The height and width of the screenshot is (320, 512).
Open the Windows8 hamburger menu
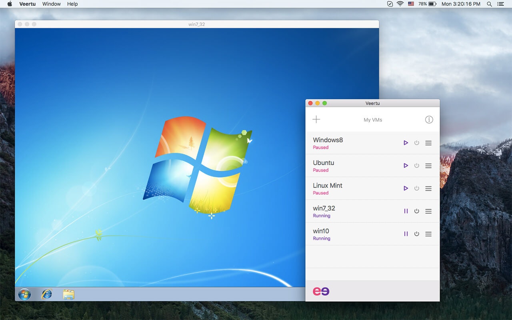pyautogui.click(x=428, y=143)
